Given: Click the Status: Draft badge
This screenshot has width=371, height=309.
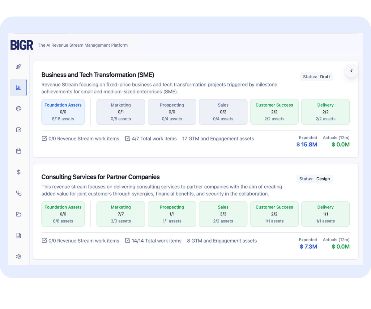Looking at the screenshot, I should coord(316,77).
